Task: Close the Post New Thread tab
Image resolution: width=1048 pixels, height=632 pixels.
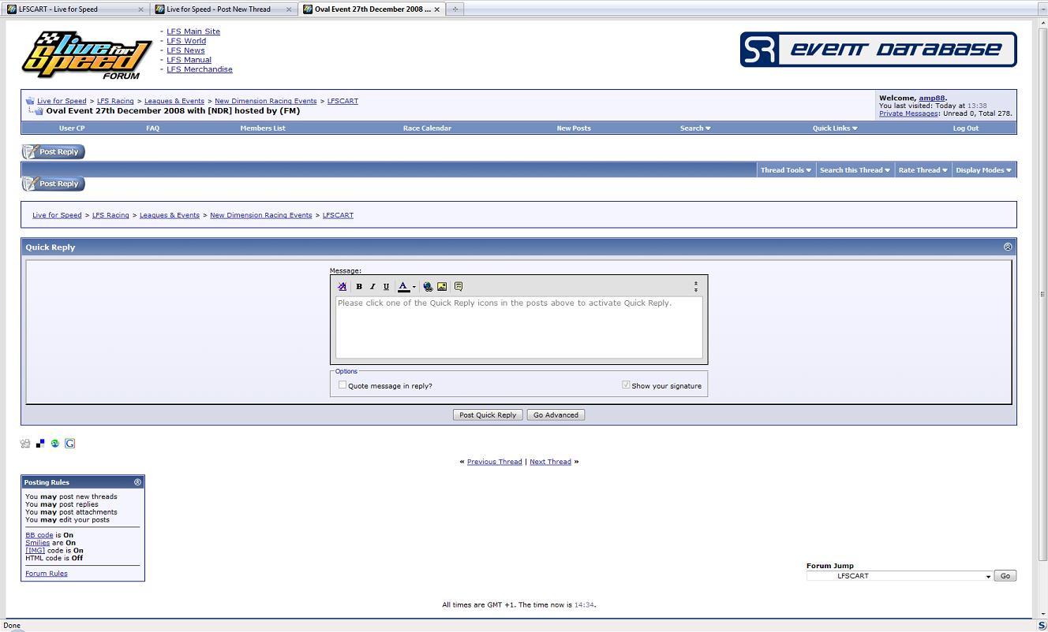Action: (289, 9)
